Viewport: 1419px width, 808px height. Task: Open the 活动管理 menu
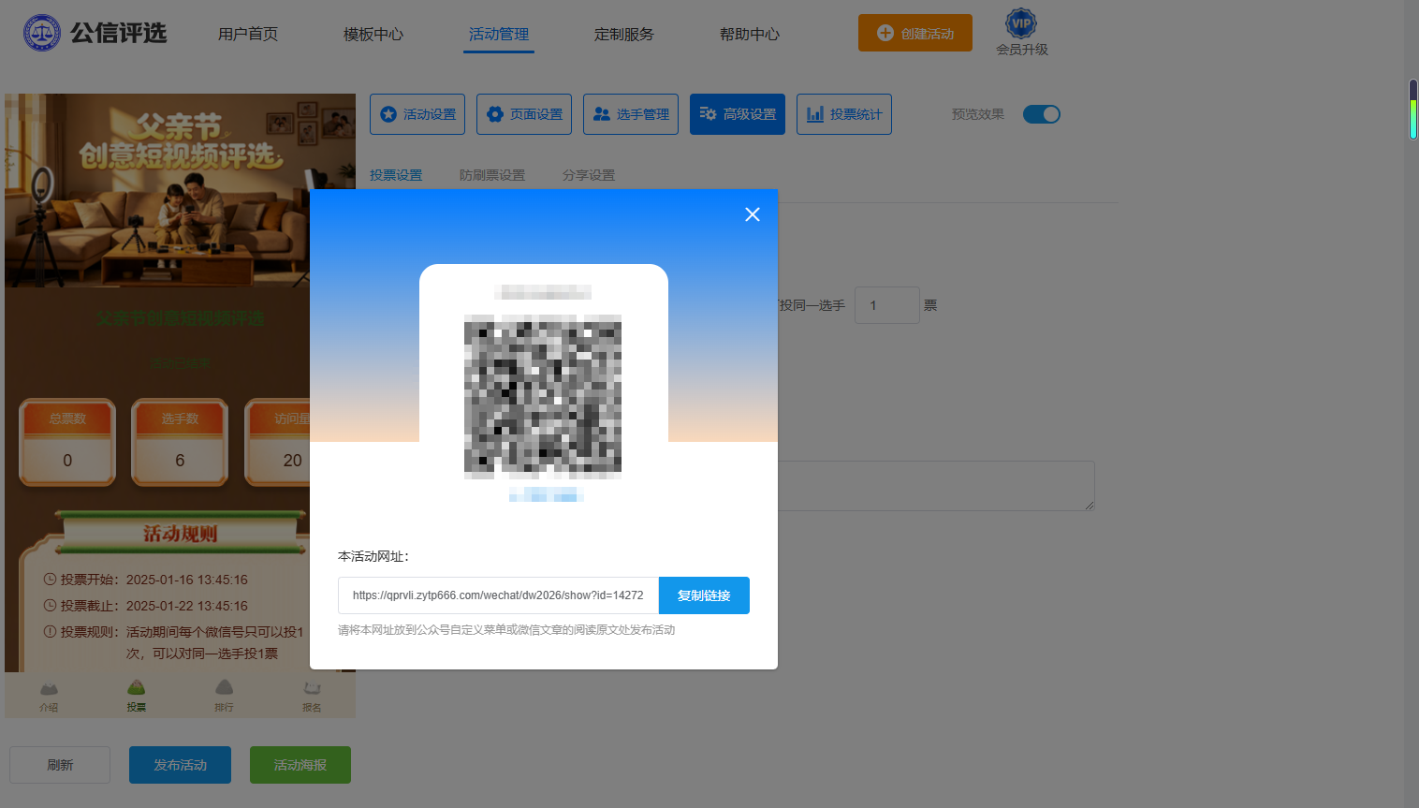click(499, 34)
